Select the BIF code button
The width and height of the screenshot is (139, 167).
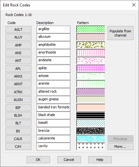[x=18, y=108]
